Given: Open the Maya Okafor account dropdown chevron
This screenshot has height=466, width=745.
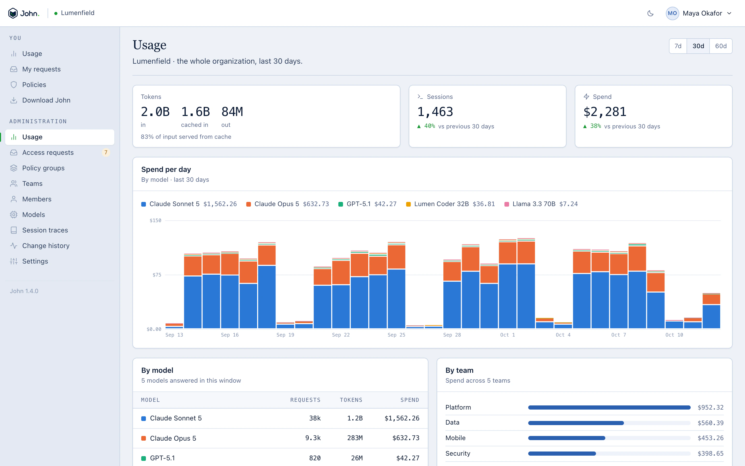Looking at the screenshot, I should pos(729,13).
